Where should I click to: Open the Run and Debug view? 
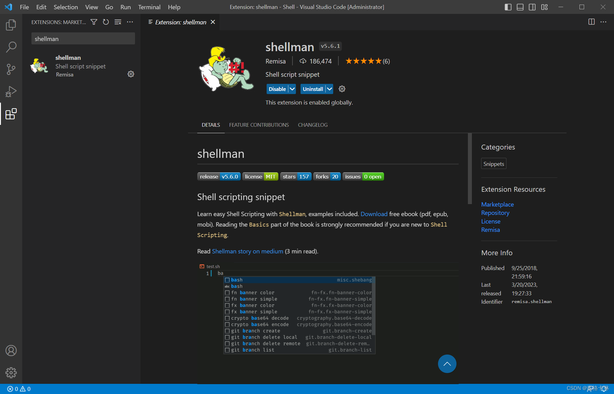pyautogui.click(x=11, y=92)
